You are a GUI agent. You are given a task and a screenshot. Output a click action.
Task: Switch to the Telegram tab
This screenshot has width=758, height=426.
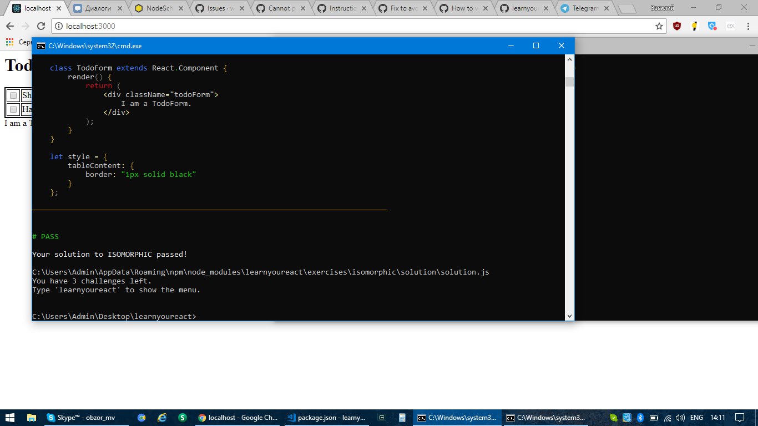583,8
